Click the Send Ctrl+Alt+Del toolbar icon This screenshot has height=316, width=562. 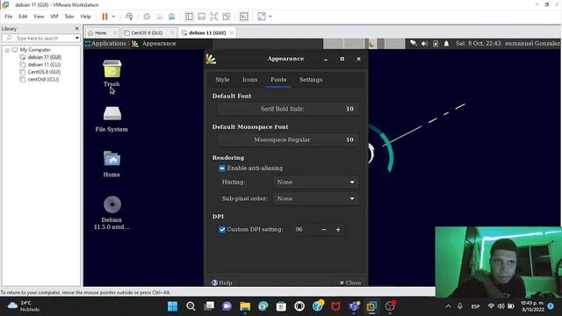tap(129, 17)
